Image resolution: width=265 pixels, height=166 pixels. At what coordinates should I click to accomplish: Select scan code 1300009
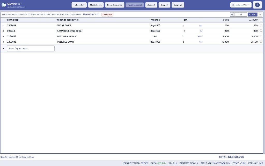pos(12,25)
